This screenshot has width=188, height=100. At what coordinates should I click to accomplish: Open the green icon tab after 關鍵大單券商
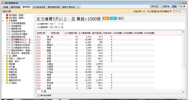78,7
